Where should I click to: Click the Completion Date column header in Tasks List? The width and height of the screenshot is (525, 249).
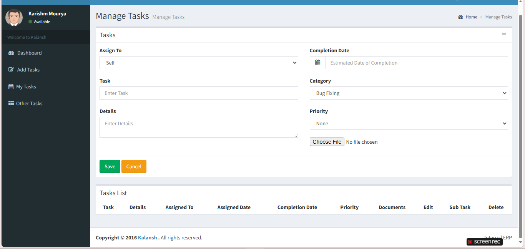[x=297, y=207]
